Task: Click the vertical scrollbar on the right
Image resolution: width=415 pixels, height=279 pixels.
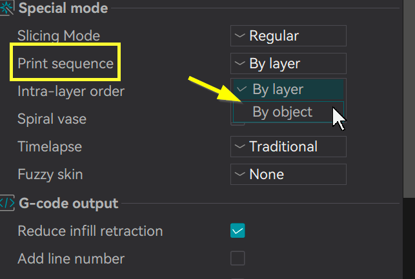Action: [410, 97]
